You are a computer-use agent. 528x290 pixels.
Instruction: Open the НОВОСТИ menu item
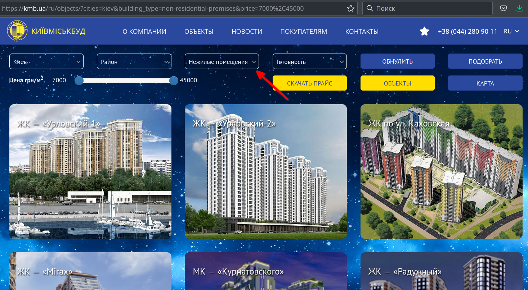click(x=247, y=32)
